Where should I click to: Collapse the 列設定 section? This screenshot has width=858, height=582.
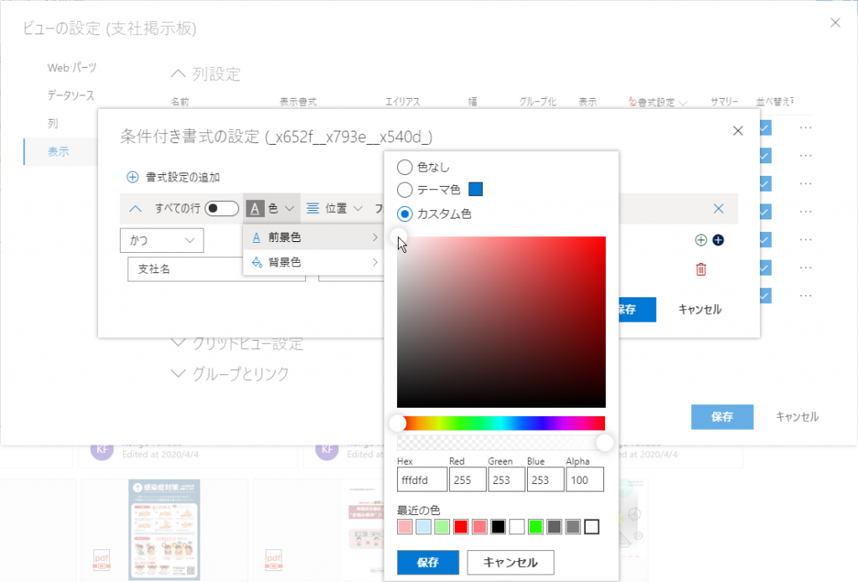(x=178, y=75)
